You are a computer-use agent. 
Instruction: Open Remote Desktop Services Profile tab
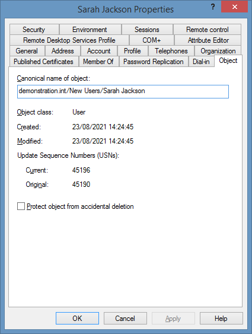point(69,40)
